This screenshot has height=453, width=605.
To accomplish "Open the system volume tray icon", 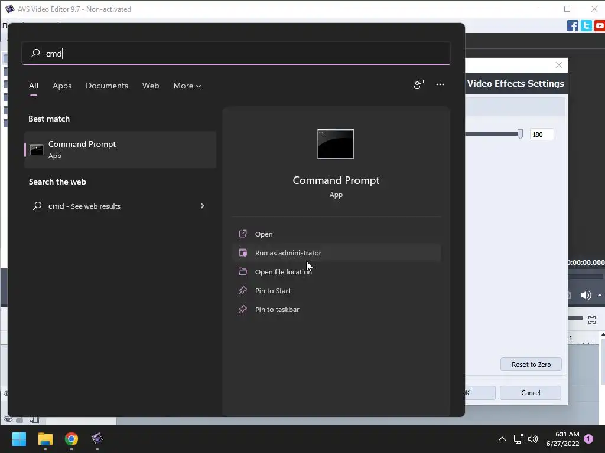I will click(x=533, y=439).
